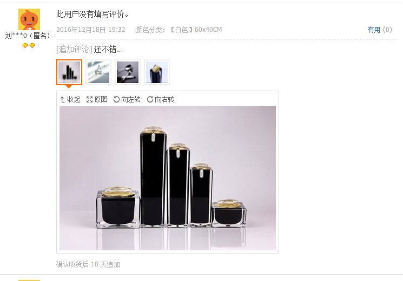Click the 向左转 text label
This screenshot has width=403, height=281.
131,99
